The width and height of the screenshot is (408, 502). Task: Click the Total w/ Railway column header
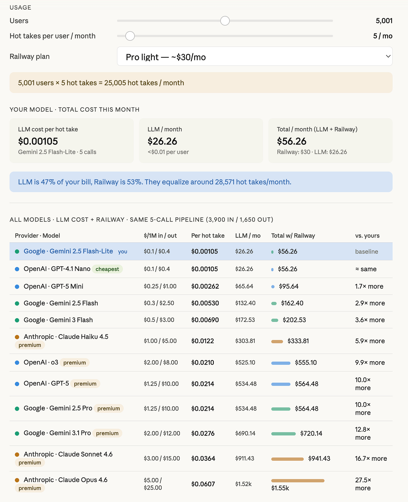click(293, 236)
